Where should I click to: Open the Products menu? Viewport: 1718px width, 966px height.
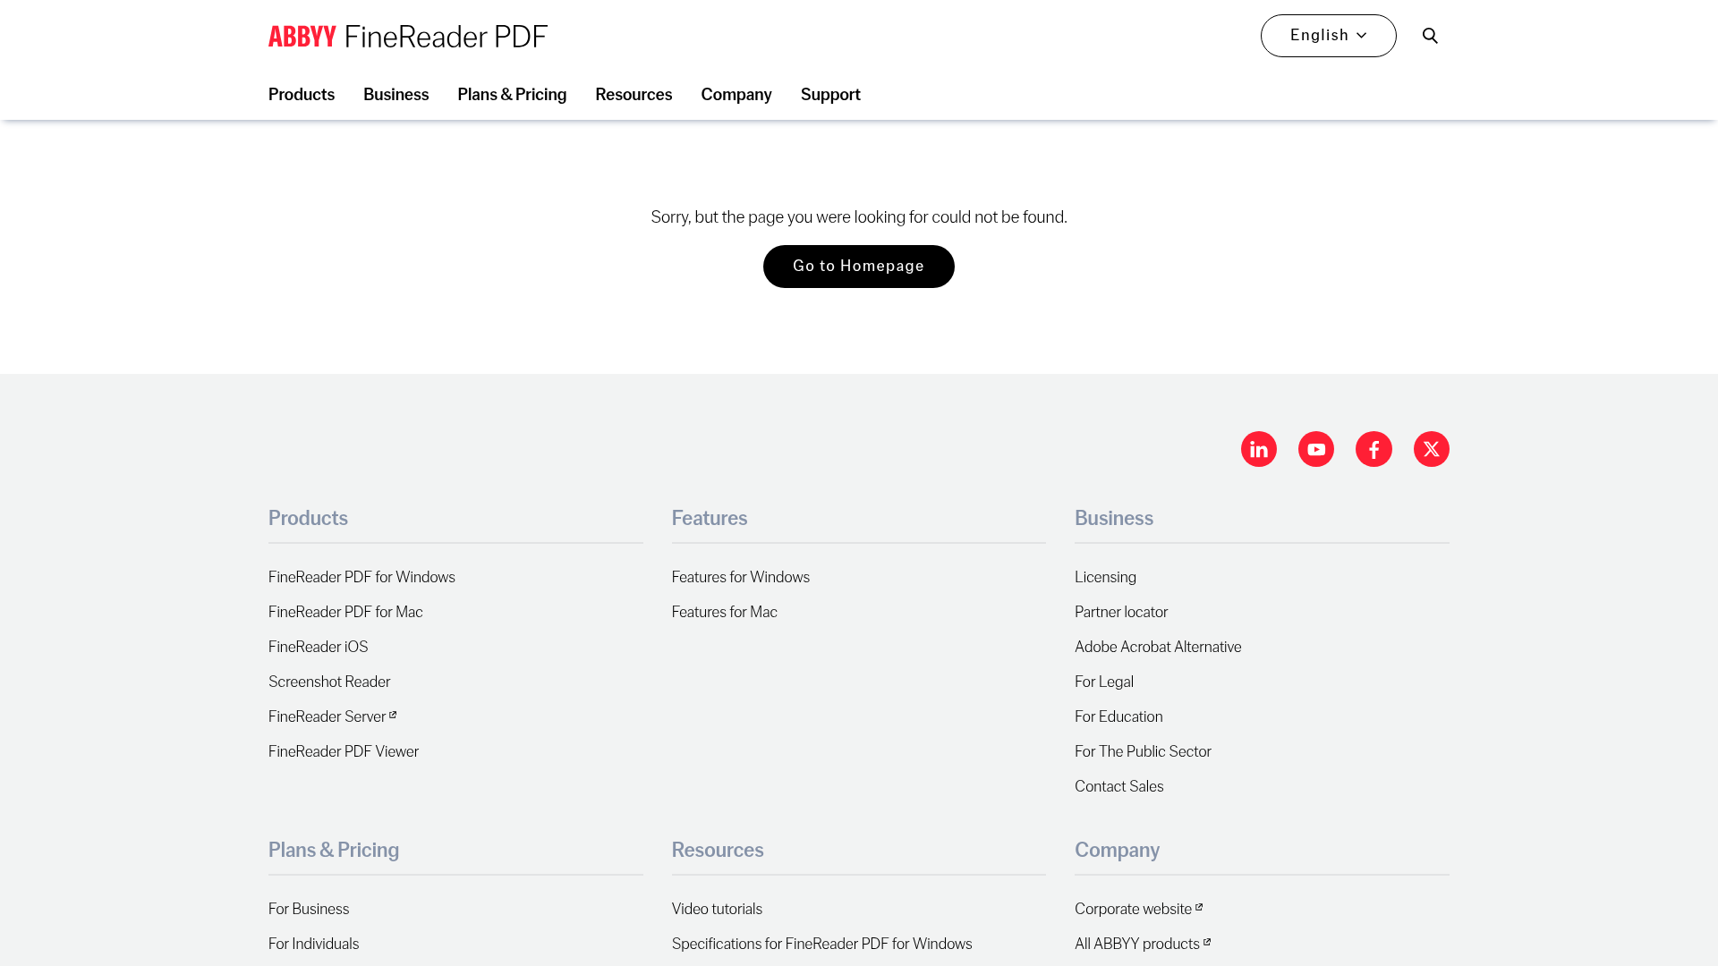click(x=301, y=95)
